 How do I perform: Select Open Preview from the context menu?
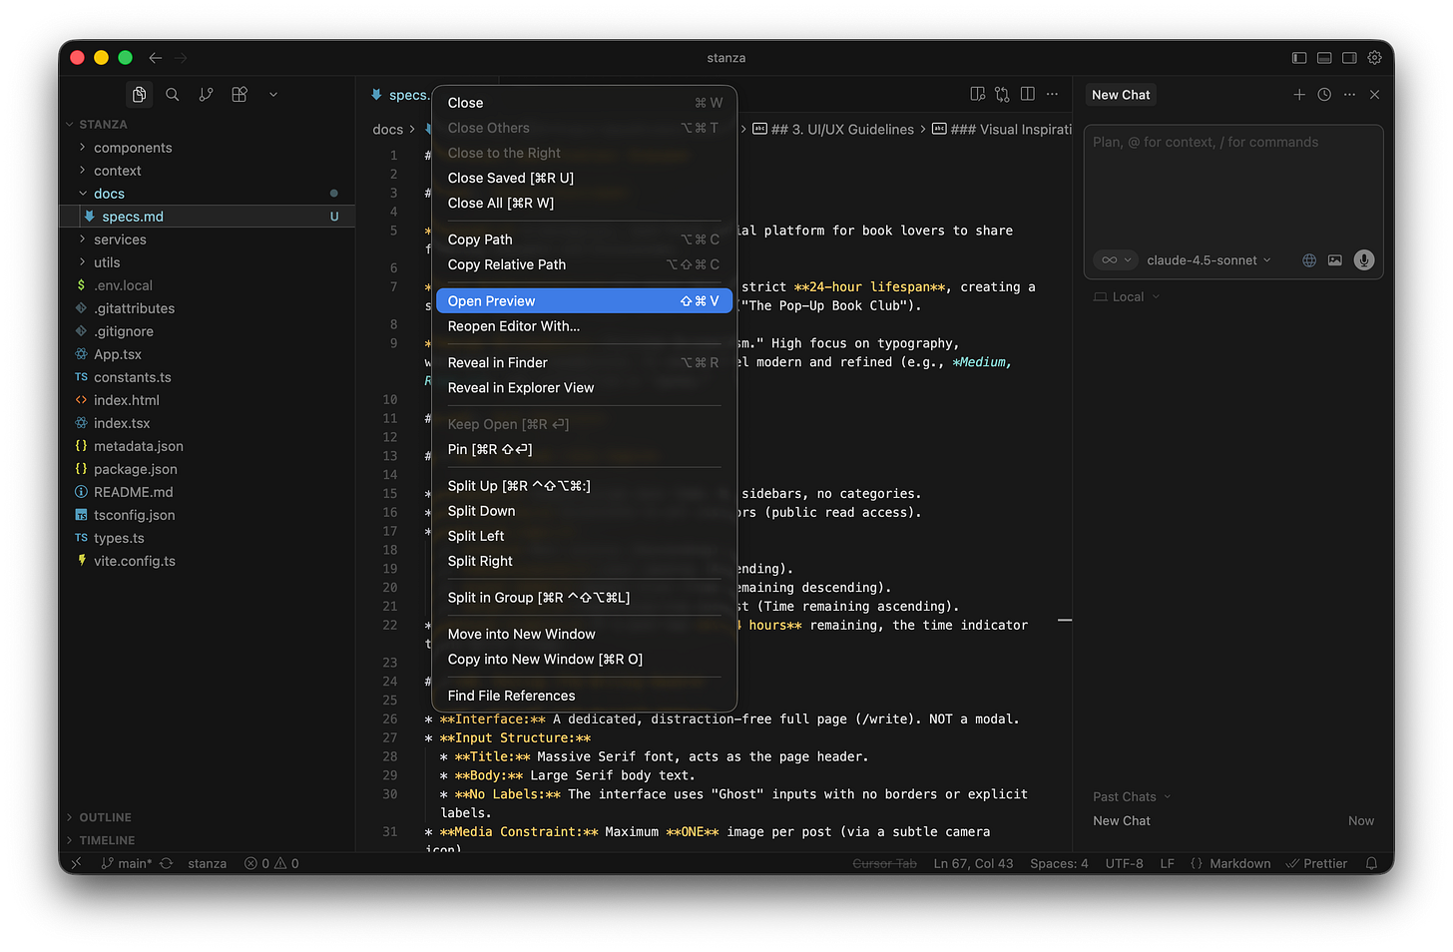491,300
